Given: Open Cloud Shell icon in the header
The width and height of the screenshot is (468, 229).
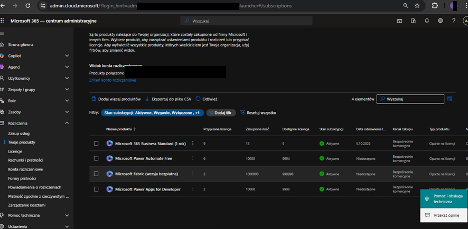Looking at the screenshot, I should [x=400, y=21].
